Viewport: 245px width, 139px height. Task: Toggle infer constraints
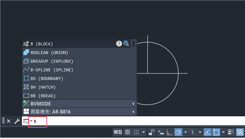(151, 132)
